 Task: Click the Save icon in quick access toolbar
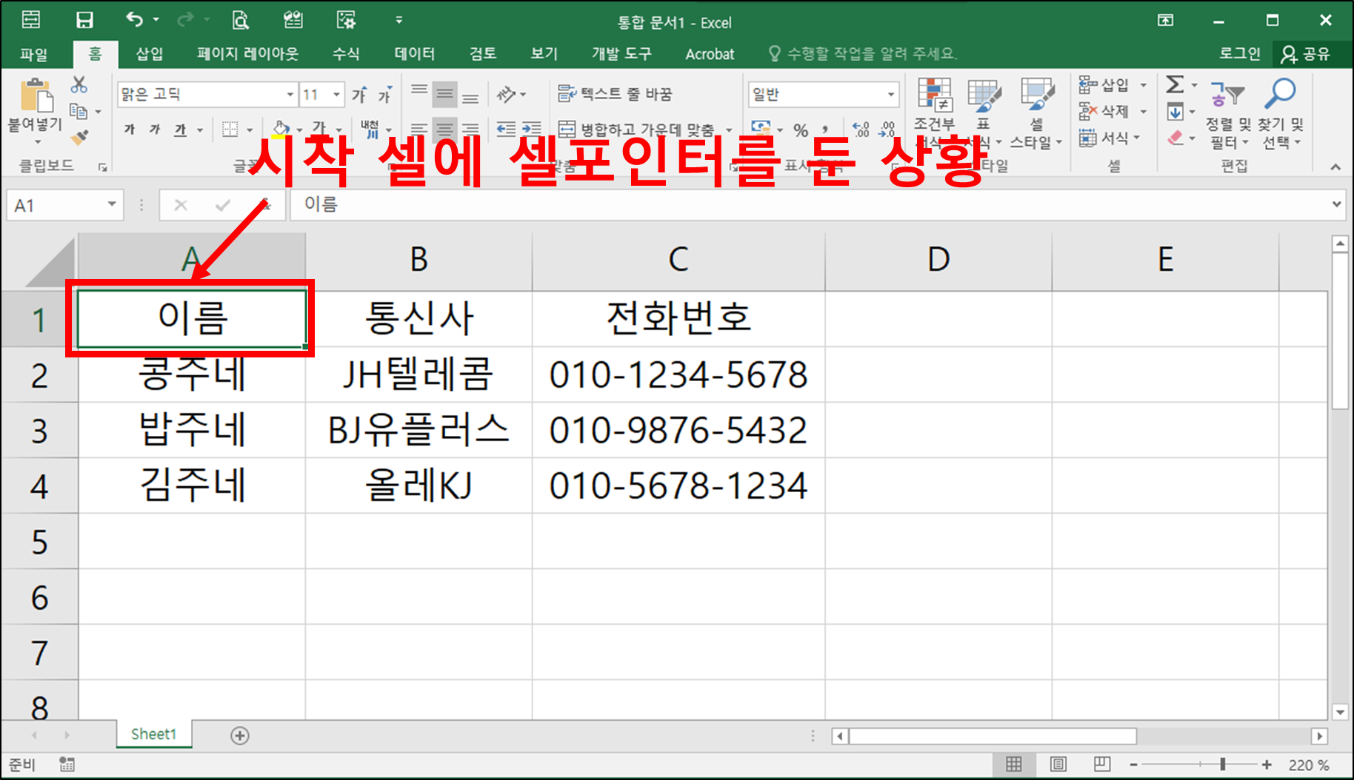(x=85, y=20)
